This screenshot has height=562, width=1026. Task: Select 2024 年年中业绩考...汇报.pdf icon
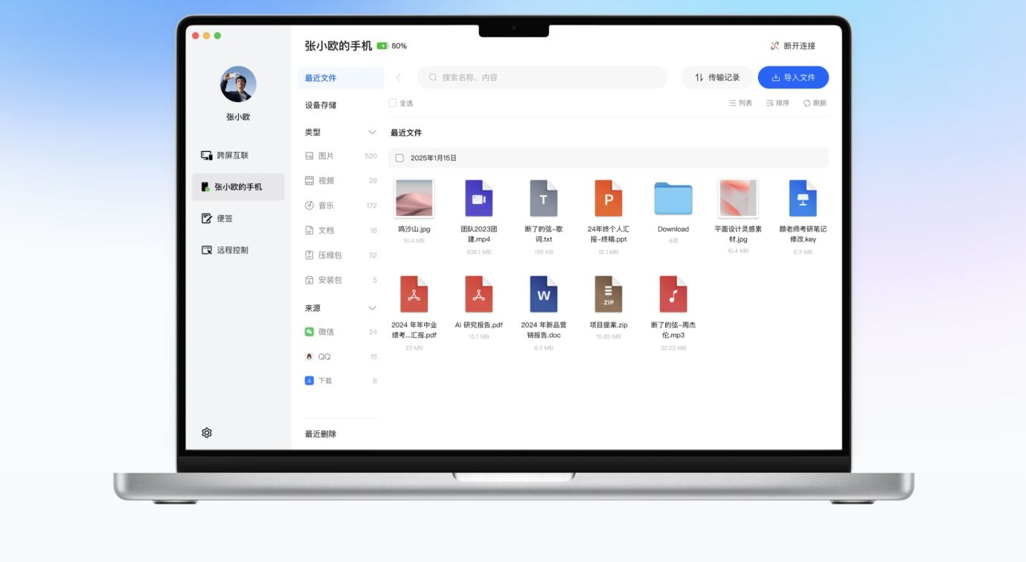click(414, 294)
